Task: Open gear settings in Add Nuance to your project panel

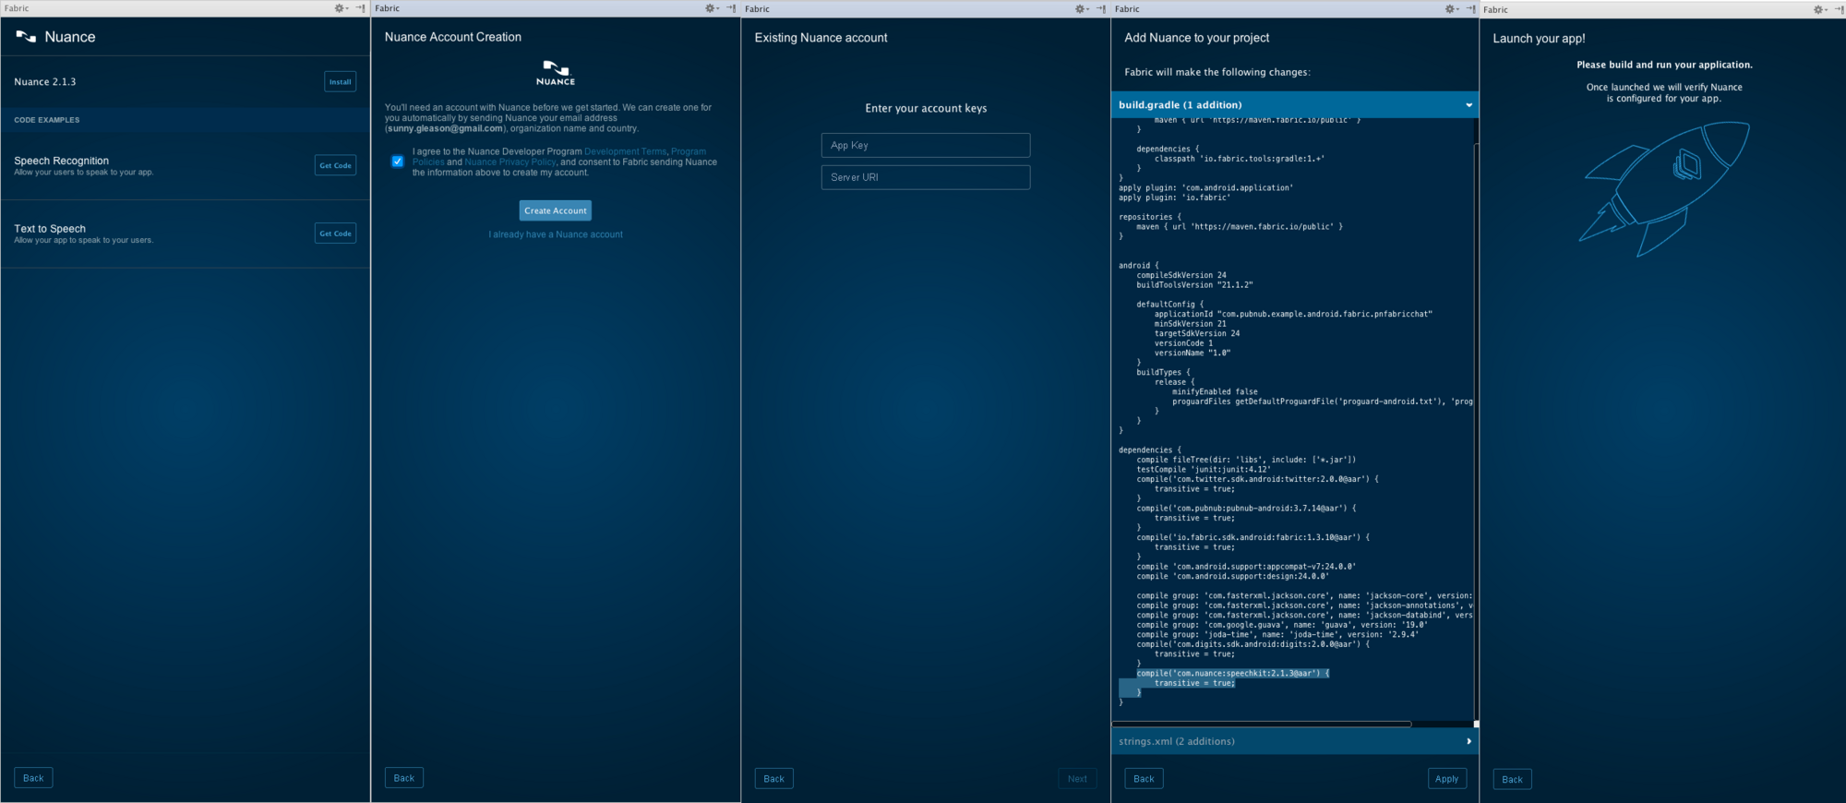Action: tap(1451, 9)
